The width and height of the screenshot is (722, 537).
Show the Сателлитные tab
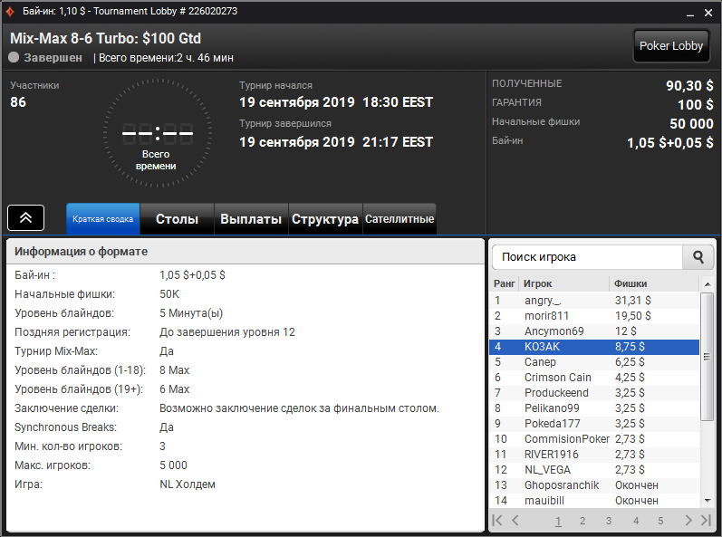pyautogui.click(x=400, y=219)
